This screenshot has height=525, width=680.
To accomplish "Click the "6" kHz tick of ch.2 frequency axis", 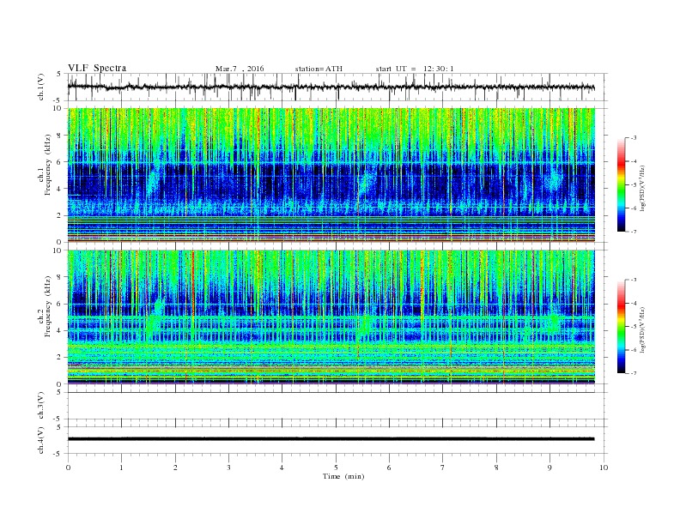I will (60, 304).
